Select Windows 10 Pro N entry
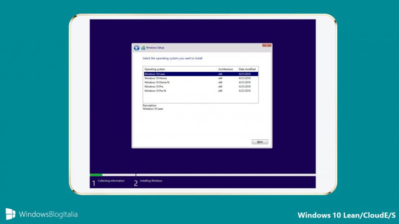 point(201,91)
